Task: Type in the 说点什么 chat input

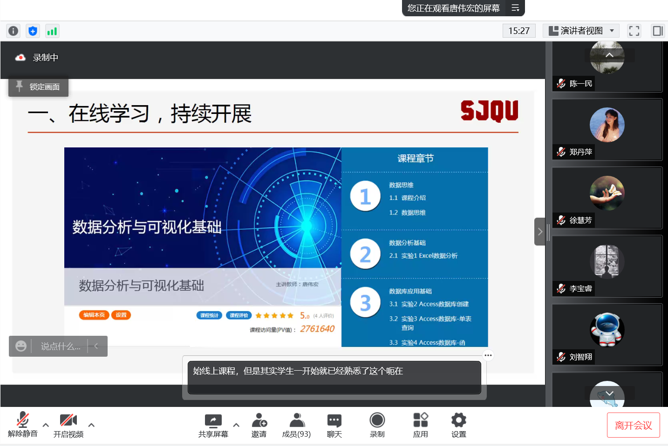Action: click(60, 346)
